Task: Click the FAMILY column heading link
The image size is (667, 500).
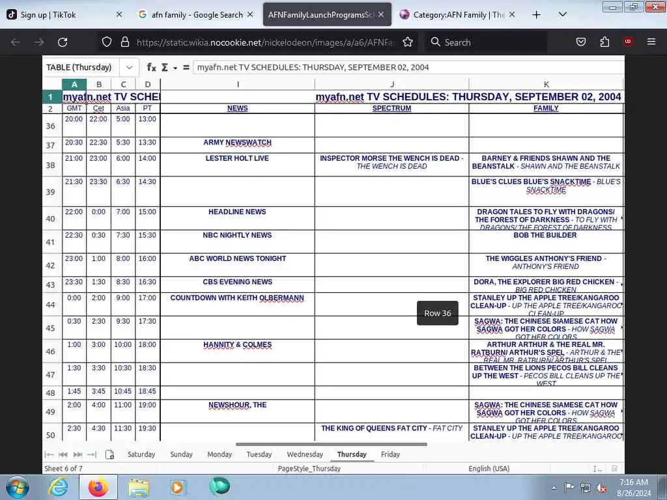Action: 546,108
